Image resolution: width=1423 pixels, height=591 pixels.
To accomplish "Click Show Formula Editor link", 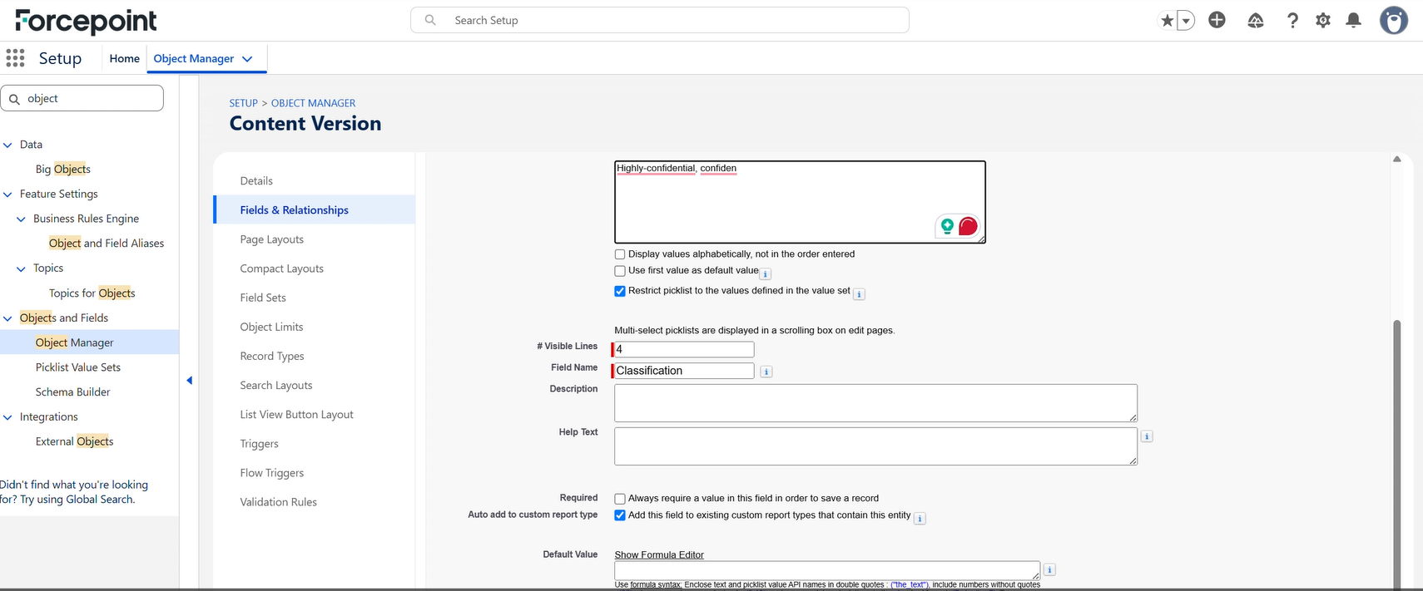I will [x=659, y=554].
